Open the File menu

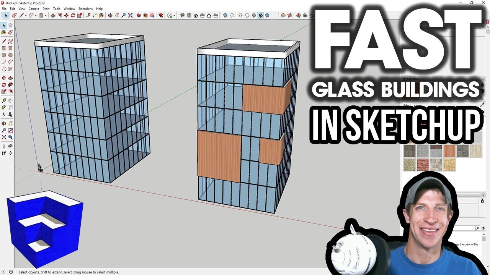tap(4, 8)
